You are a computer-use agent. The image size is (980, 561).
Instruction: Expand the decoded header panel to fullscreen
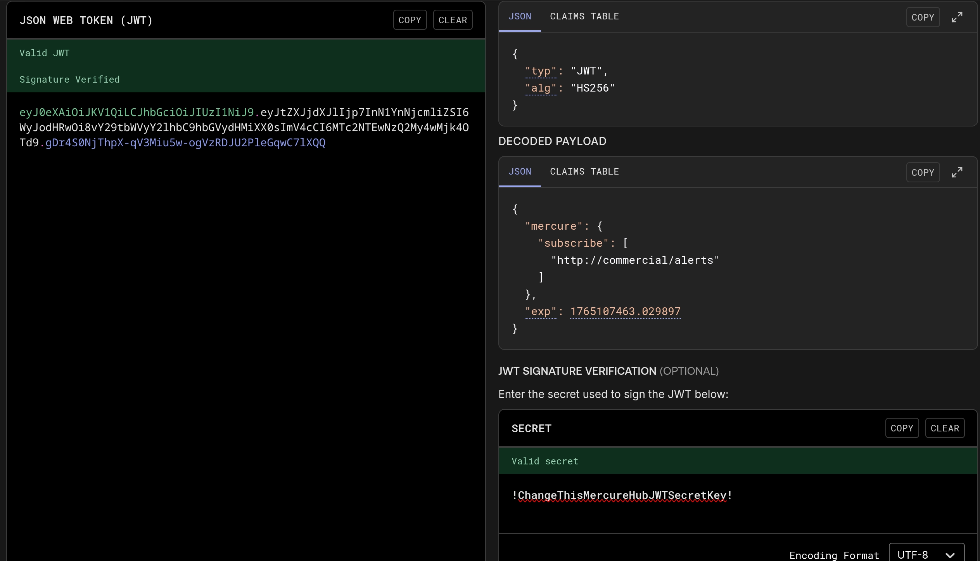tap(957, 17)
